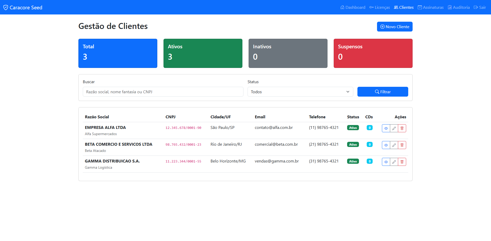Viewport: 491px width, 241px height.
Task: Edit BETA COMERCIO E SERVICOS LTDA with pencil icon
Action: click(x=394, y=145)
